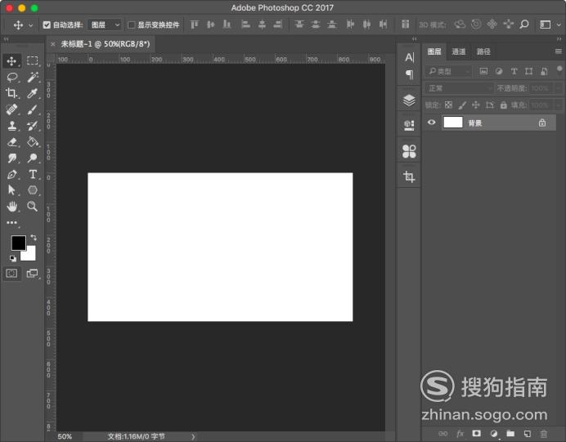Select the Smudge tool
The width and height of the screenshot is (566, 442).
(x=12, y=158)
